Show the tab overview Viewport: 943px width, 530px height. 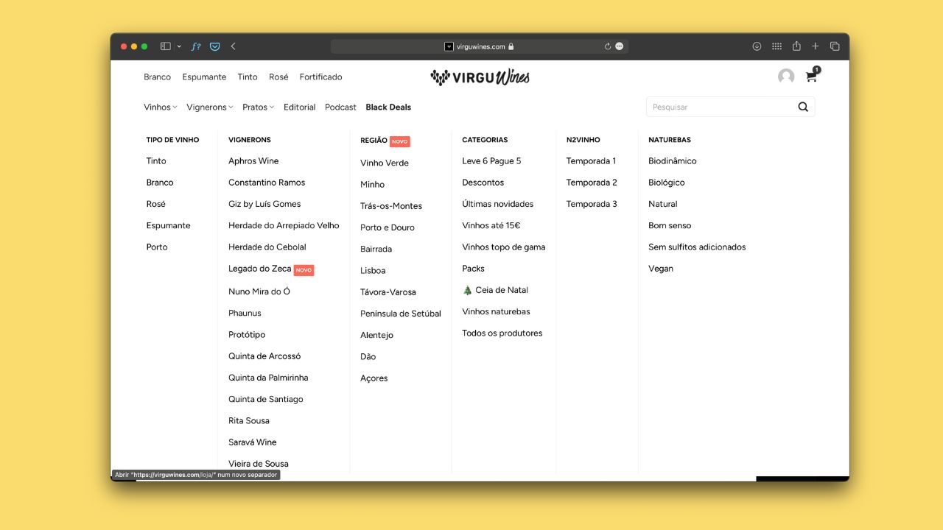[835, 46]
